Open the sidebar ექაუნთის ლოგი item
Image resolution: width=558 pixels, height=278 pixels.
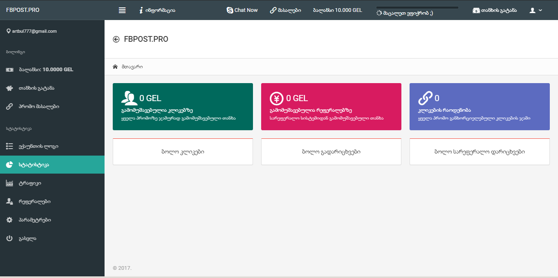click(x=52, y=146)
